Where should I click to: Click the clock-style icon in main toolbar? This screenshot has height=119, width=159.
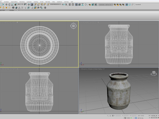130,5
